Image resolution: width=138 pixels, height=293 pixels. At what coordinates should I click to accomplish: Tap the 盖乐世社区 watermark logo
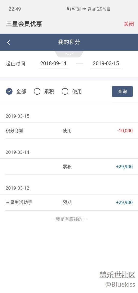tap(117, 275)
